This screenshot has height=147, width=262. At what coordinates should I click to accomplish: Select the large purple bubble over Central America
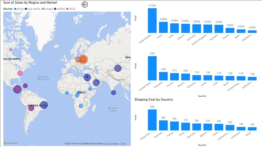[17, 89]
